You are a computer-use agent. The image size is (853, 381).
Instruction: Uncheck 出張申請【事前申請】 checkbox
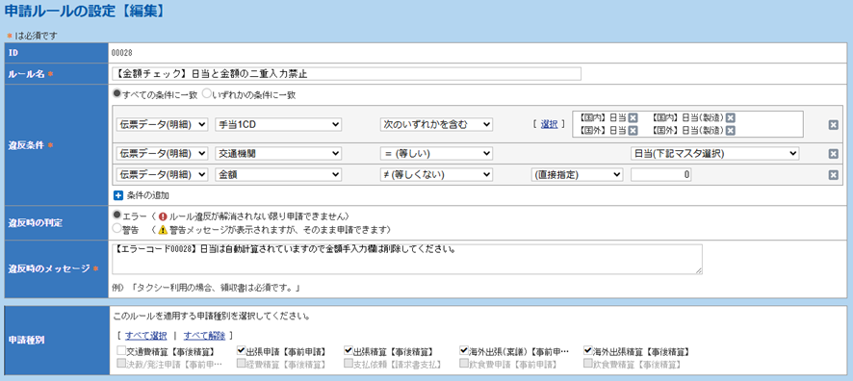click(x=242, y=350)
